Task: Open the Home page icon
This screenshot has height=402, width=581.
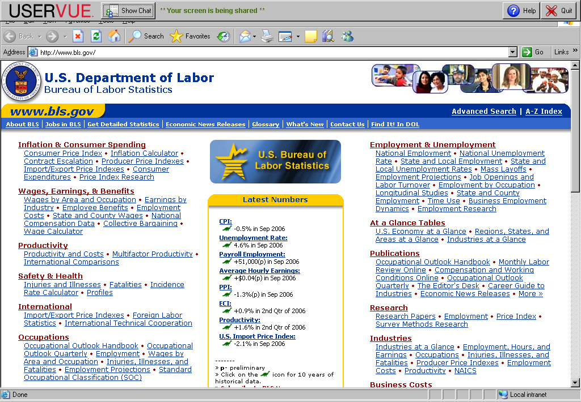Action: tap(114, 36)
